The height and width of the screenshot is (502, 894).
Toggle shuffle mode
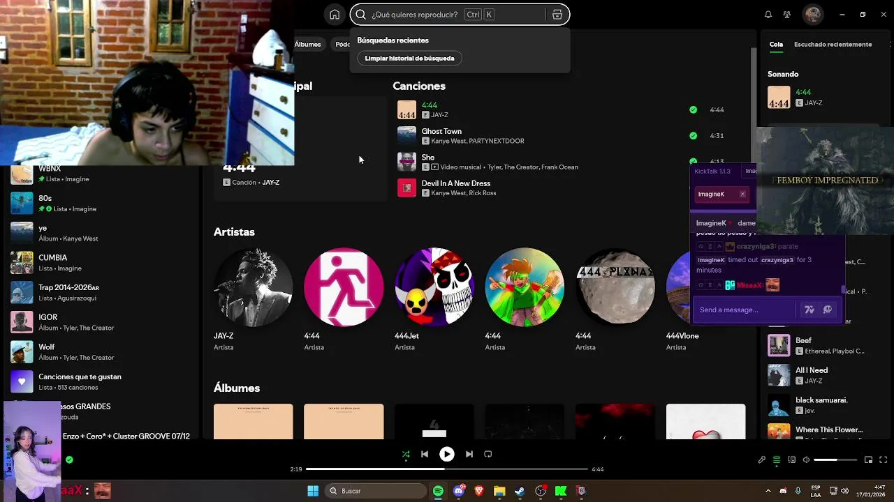pos(406,454)
